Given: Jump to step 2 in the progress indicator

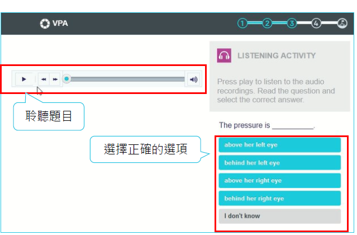Looking at the screenshot, I should [x=267, y=23].
